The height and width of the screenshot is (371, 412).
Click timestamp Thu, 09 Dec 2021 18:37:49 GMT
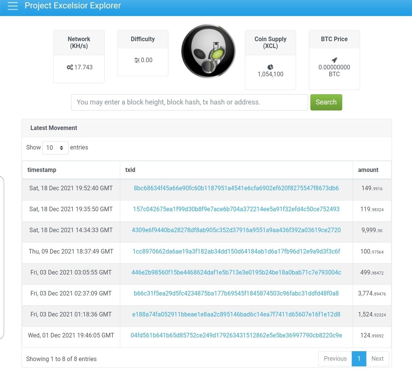click(71, 252)
